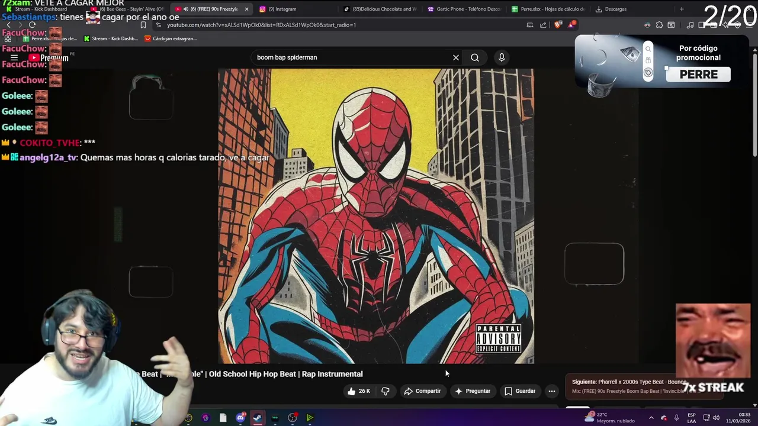Viewport: 758px width, 426px height.
Task: Click the YouTube address bar URL
Action: point(261,25)
